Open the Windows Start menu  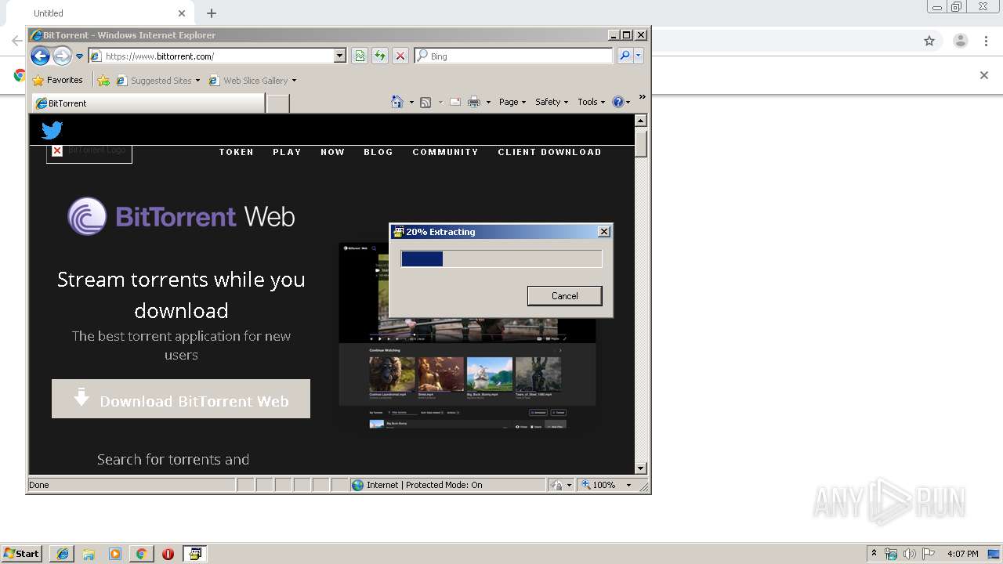[22, 553]
